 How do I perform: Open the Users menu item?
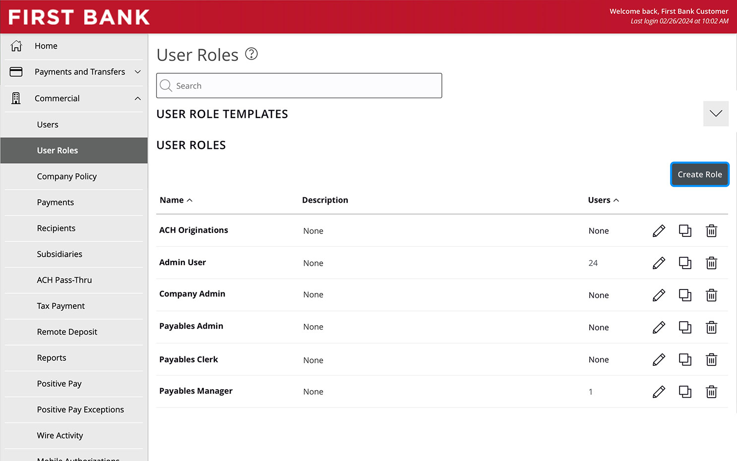coord(74,125)
